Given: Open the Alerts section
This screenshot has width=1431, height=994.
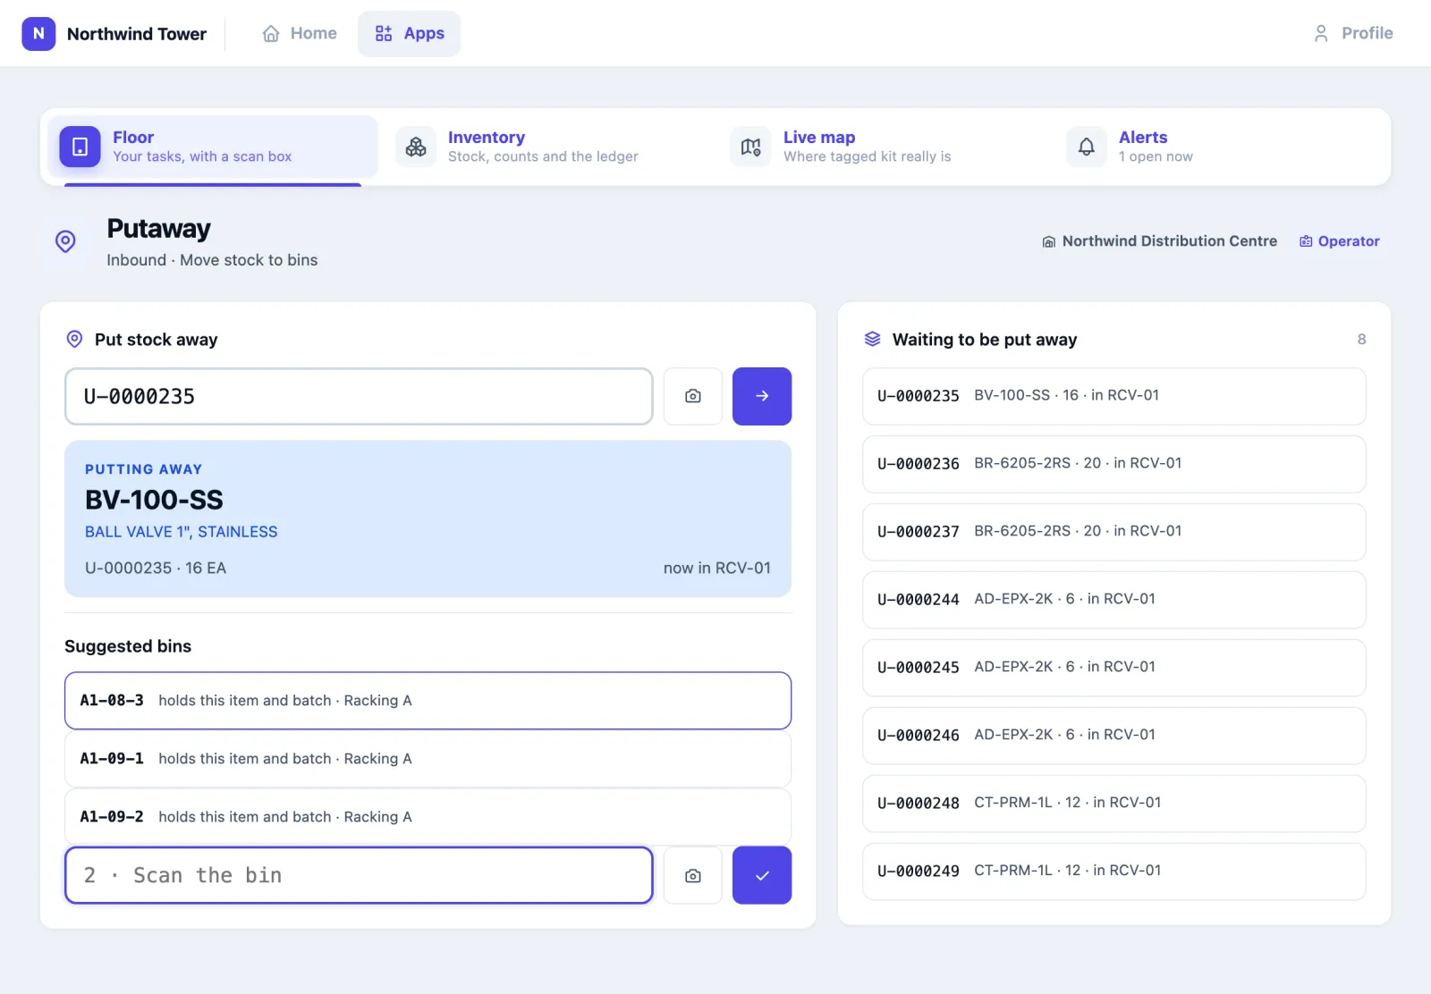Looking at the screenshot, I should 1219,147.
